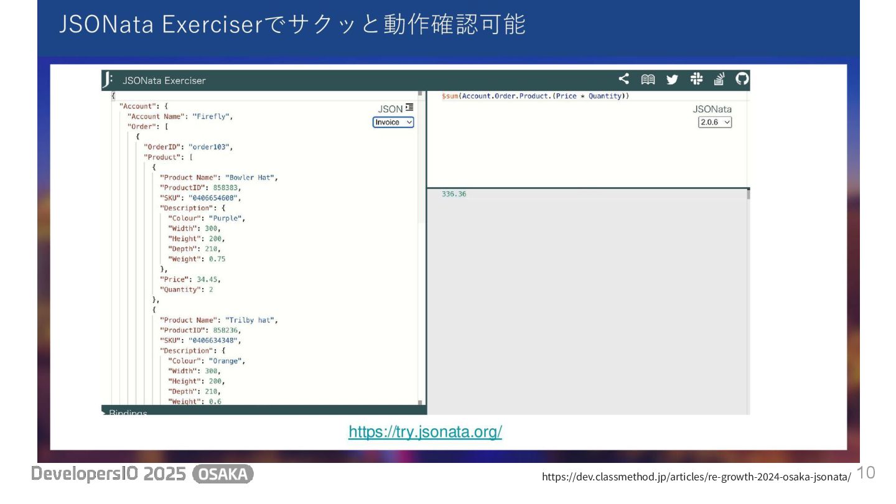The image size is (896, 504).
Task: Click the JSONata logo icon in header
Action: point(108,80)
